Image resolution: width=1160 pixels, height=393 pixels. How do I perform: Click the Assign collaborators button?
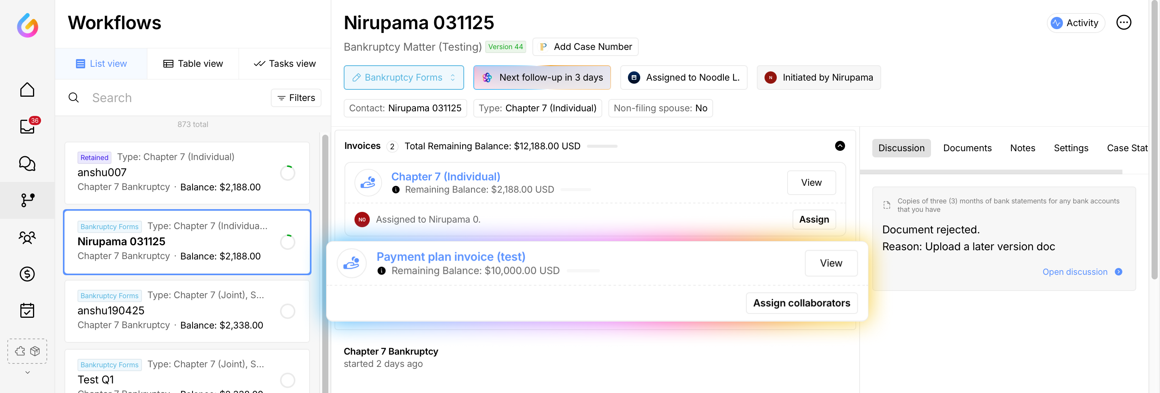802,303
